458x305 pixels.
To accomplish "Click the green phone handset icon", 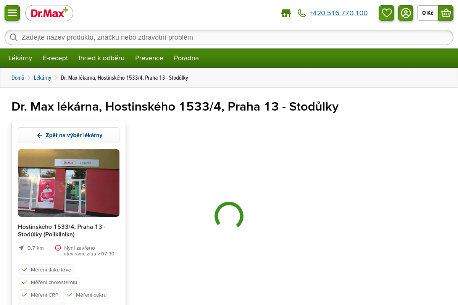I will point(302,13).
